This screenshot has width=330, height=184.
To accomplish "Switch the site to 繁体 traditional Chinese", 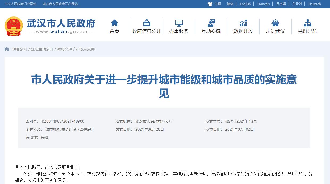I will coord(230,4).
